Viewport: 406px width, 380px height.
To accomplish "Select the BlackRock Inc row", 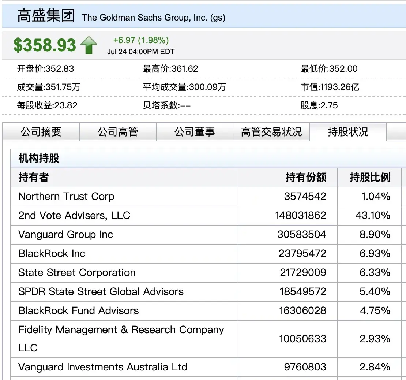I will [52, 253].
